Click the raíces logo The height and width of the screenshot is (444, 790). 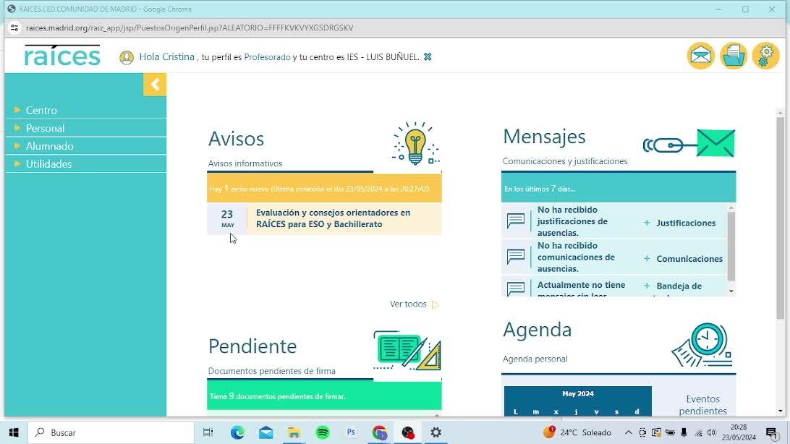[62, 56]
